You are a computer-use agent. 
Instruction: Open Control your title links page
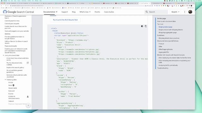point(12,21)
